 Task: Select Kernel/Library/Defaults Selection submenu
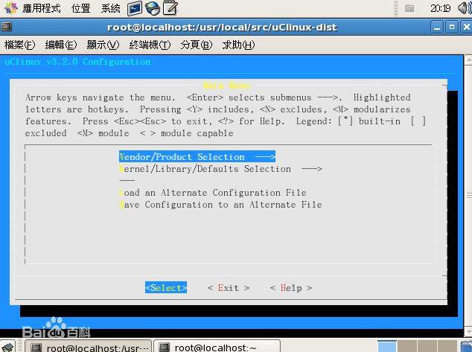[x=220, y=169]
